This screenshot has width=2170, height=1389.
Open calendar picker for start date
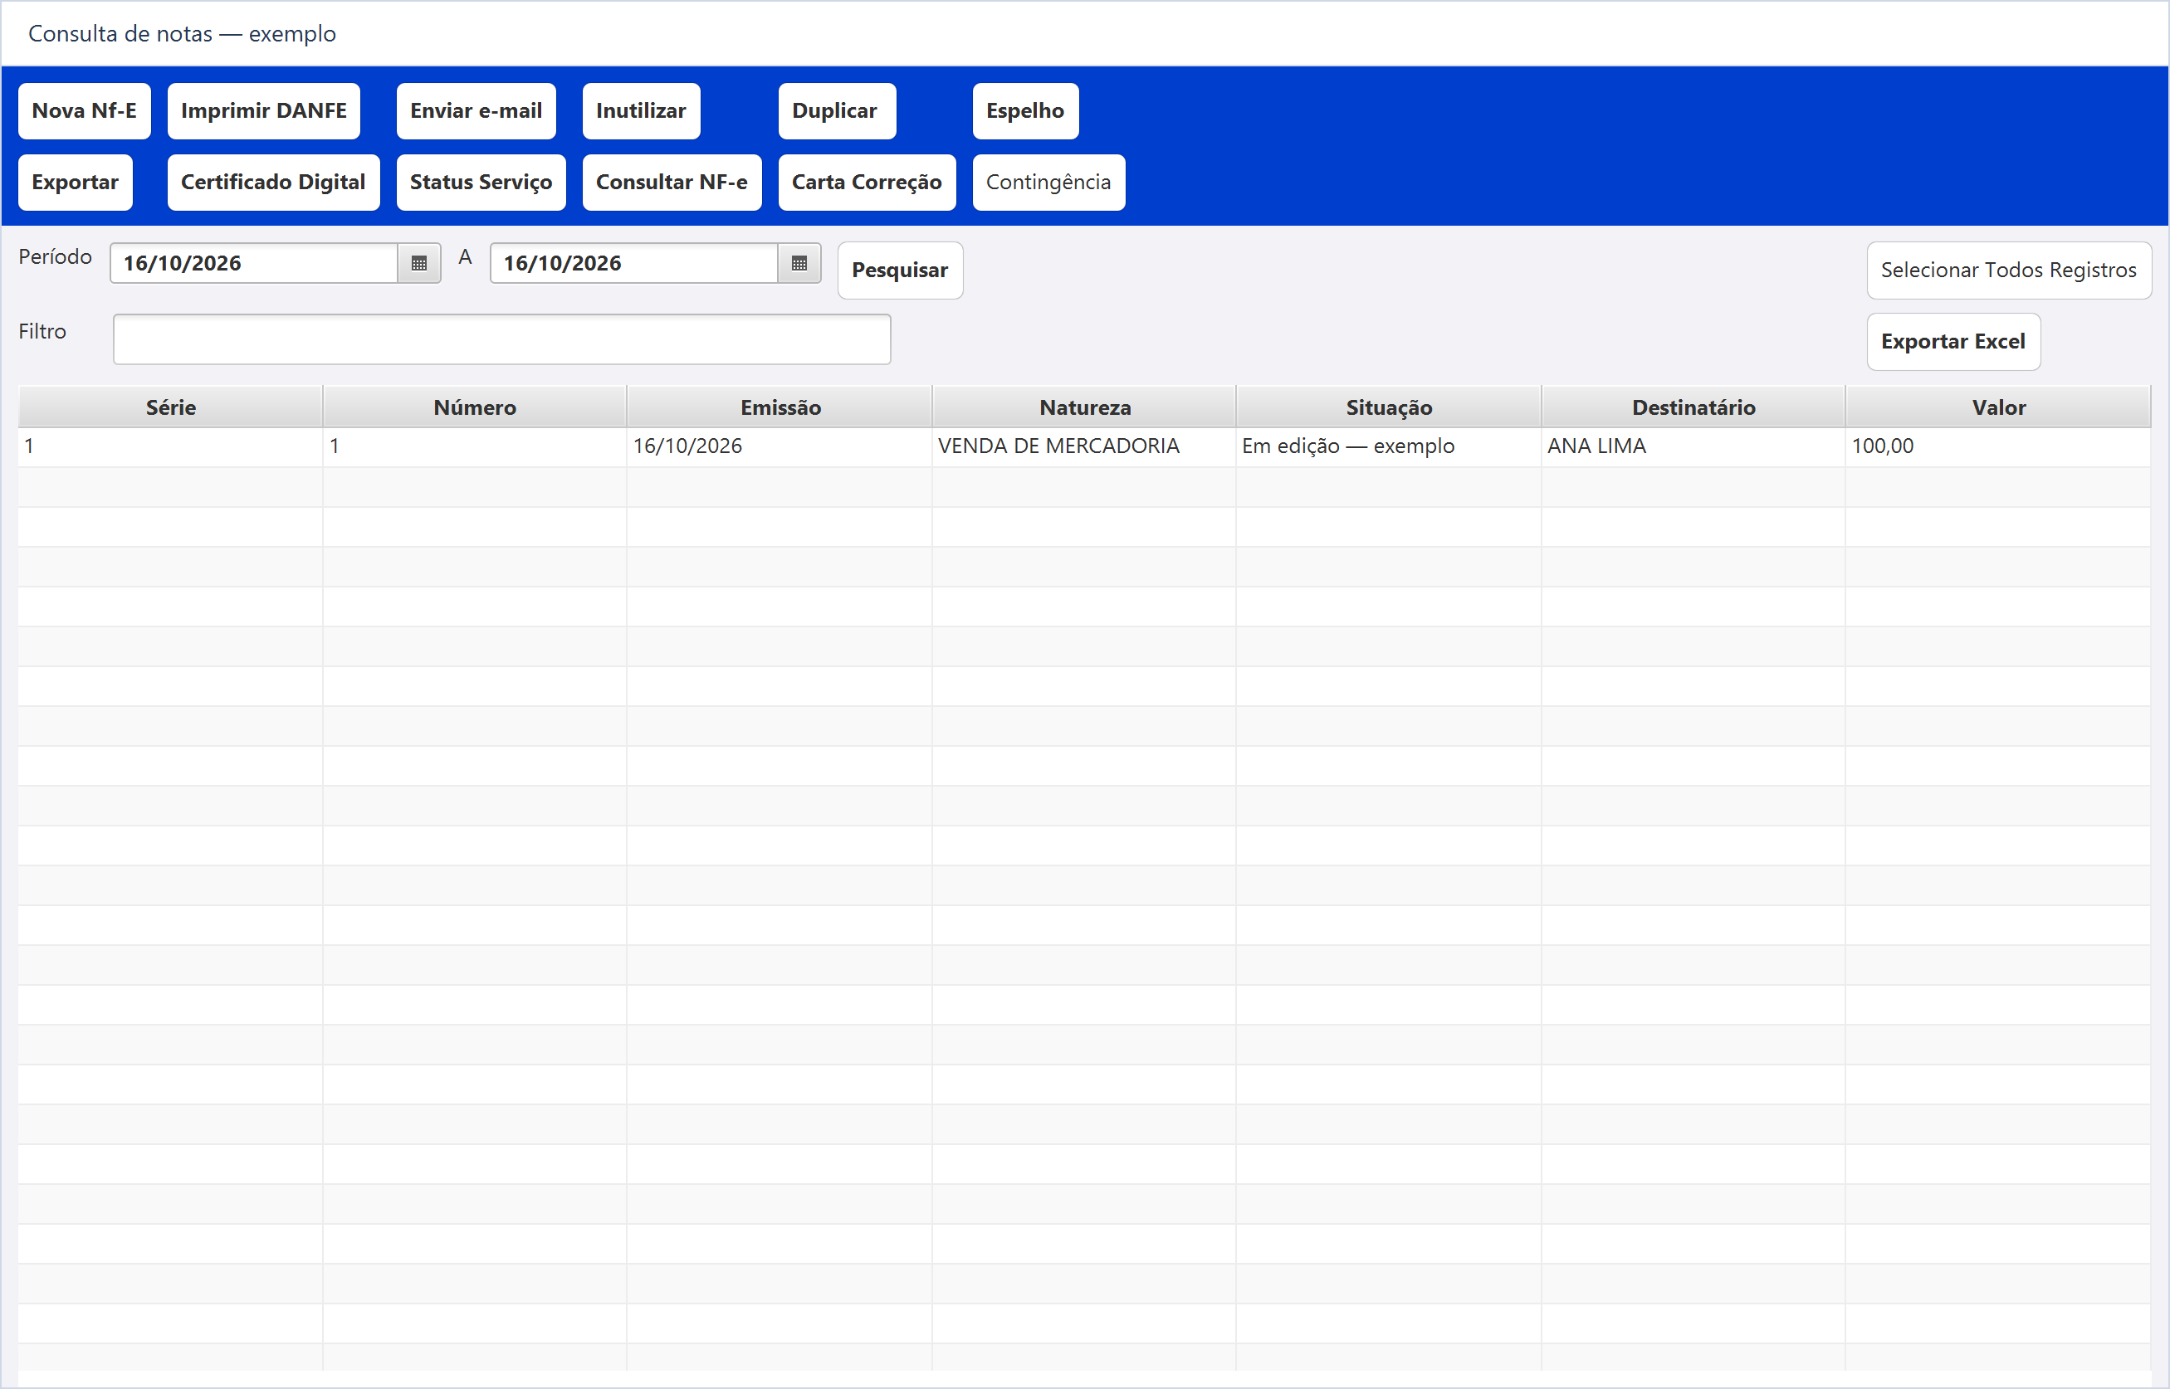(418, 263)
